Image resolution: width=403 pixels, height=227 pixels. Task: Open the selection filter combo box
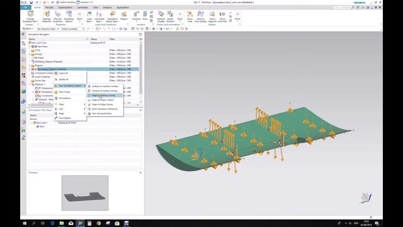[48, 29]
